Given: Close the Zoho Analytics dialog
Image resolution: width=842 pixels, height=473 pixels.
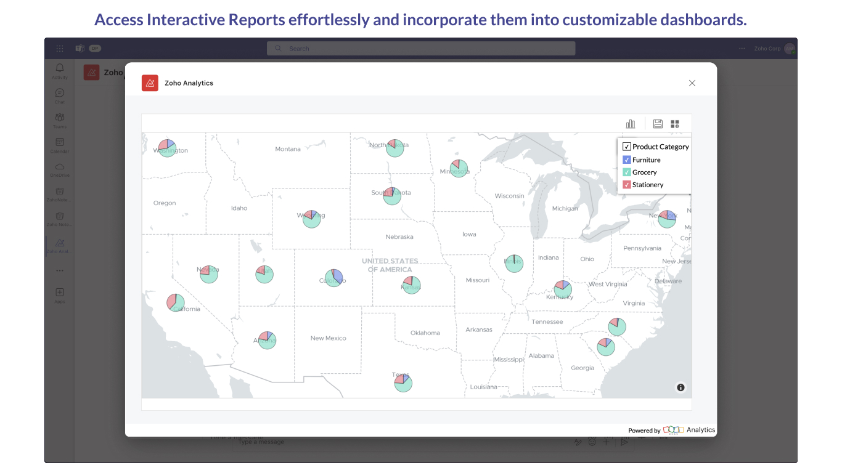Looking at the screenshot, I should pos(692,83).
